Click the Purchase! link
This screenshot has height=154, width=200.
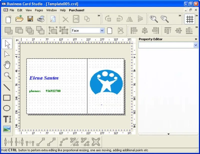point(76,10)
